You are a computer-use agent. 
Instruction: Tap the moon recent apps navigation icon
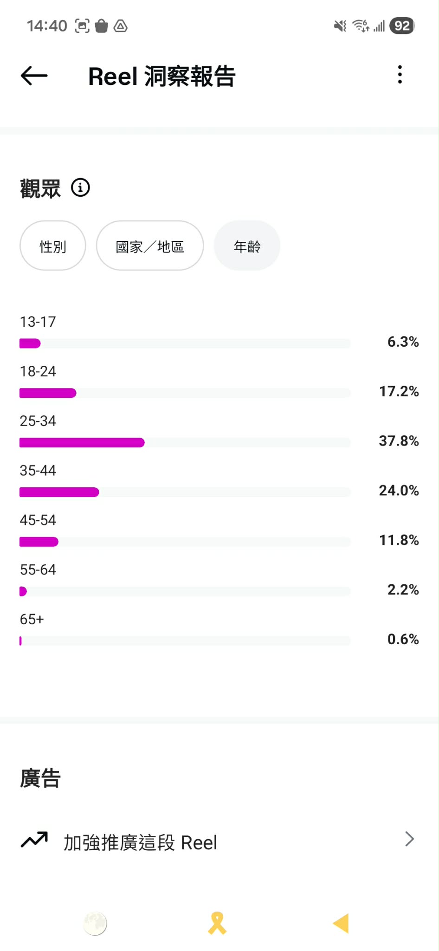(95, 923)
